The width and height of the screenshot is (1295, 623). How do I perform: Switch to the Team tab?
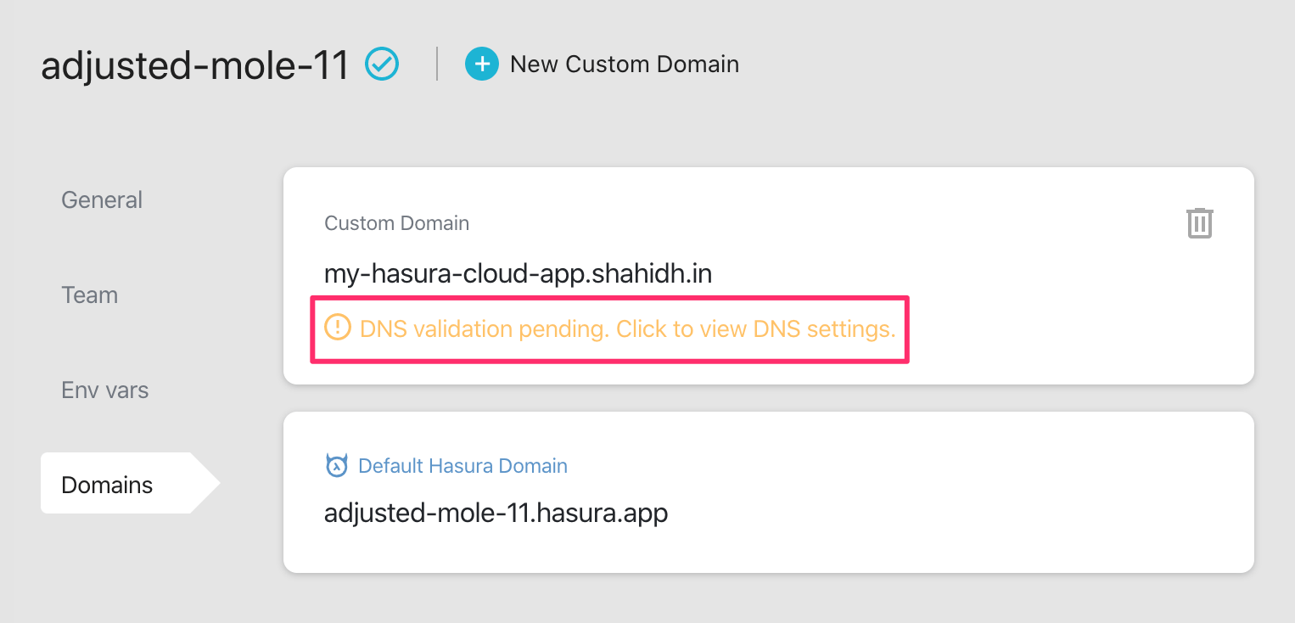pyautogui.click(x=89, y=295)
